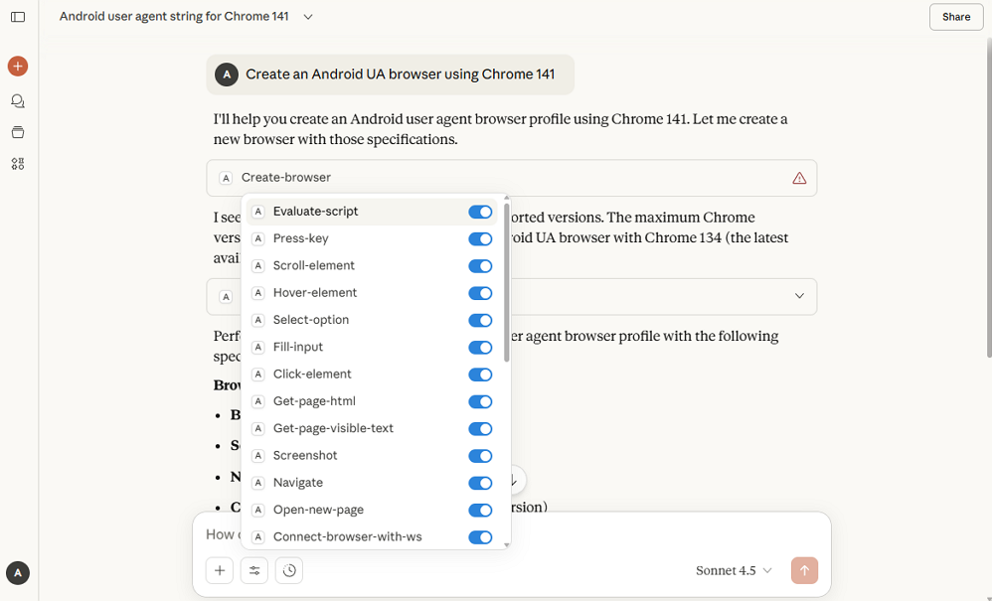Image resolution: width=992 pixels, height=601 pixels.
Task: Open the chat title dropdown chevron
Action: pos(308,17)
